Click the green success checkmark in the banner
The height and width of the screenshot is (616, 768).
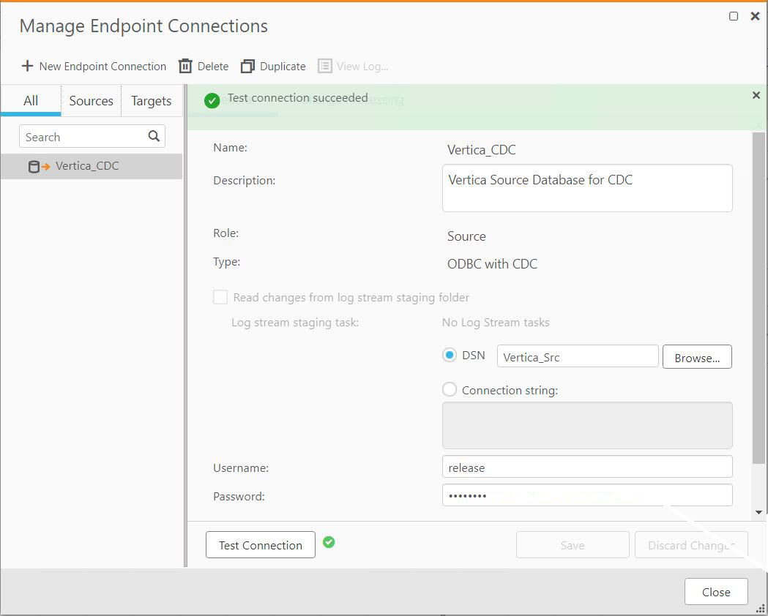(212, 101)
